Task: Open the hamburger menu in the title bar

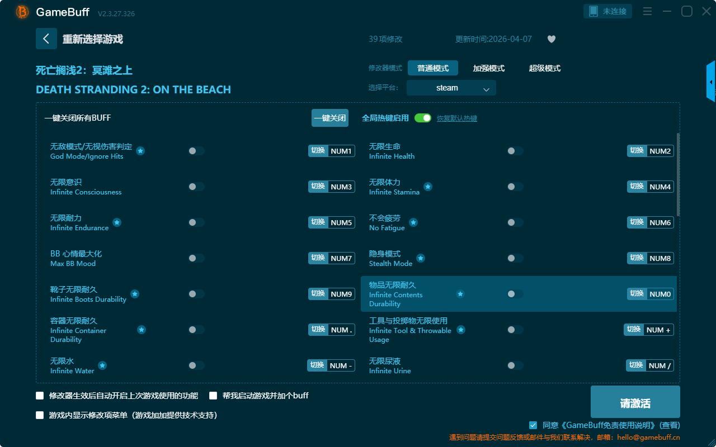Action: 647,12
